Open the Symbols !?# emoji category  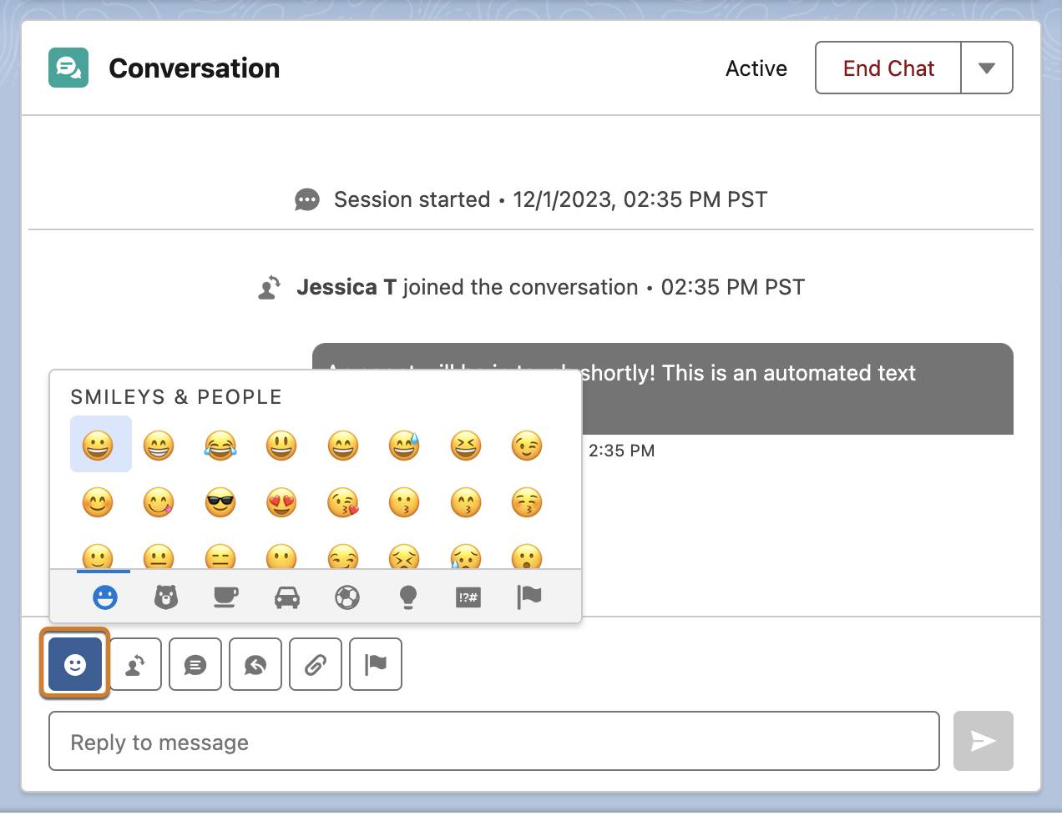[x=468, y=597]
